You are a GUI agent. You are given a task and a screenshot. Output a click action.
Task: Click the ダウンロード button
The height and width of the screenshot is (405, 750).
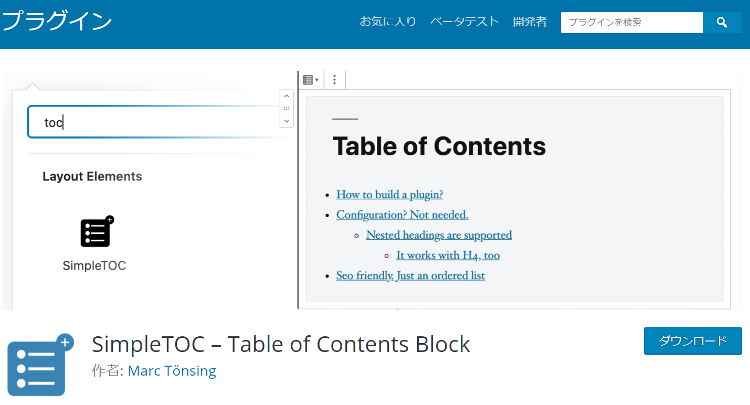[x=693, y=340]
